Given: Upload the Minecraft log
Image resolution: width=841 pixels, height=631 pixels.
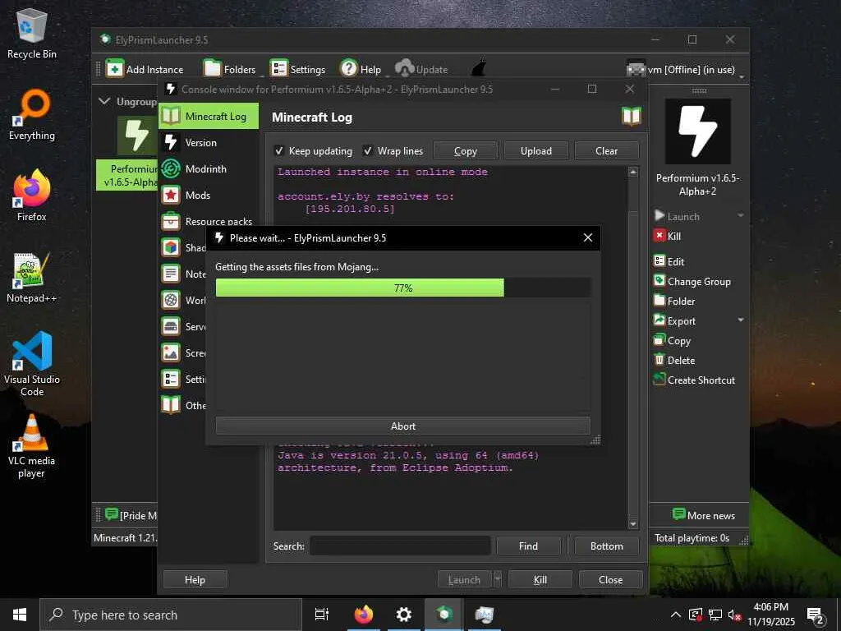Looking at the screenshot, I should (535, 151).
